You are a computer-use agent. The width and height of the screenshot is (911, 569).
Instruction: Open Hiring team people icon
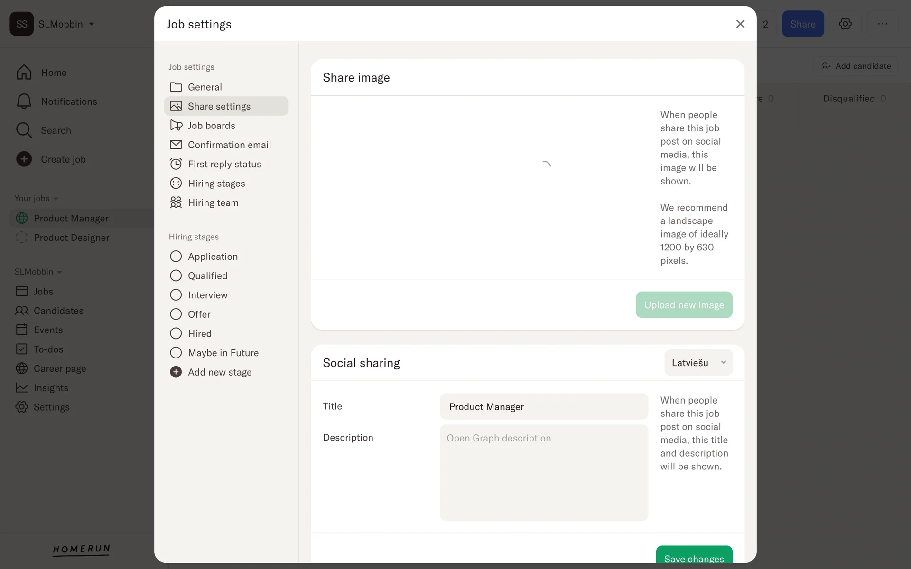click(x=176, y=202)
